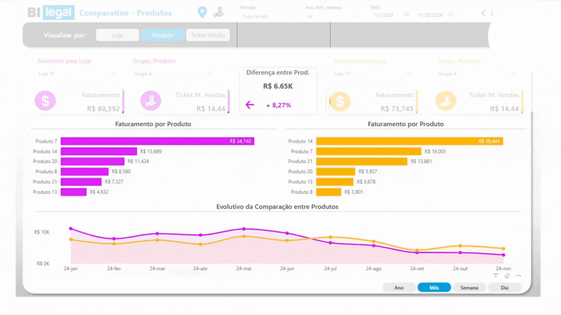
Task: Switch the timeline granularity to Dia
Action: pyautogui.click(x=504, y=288)
